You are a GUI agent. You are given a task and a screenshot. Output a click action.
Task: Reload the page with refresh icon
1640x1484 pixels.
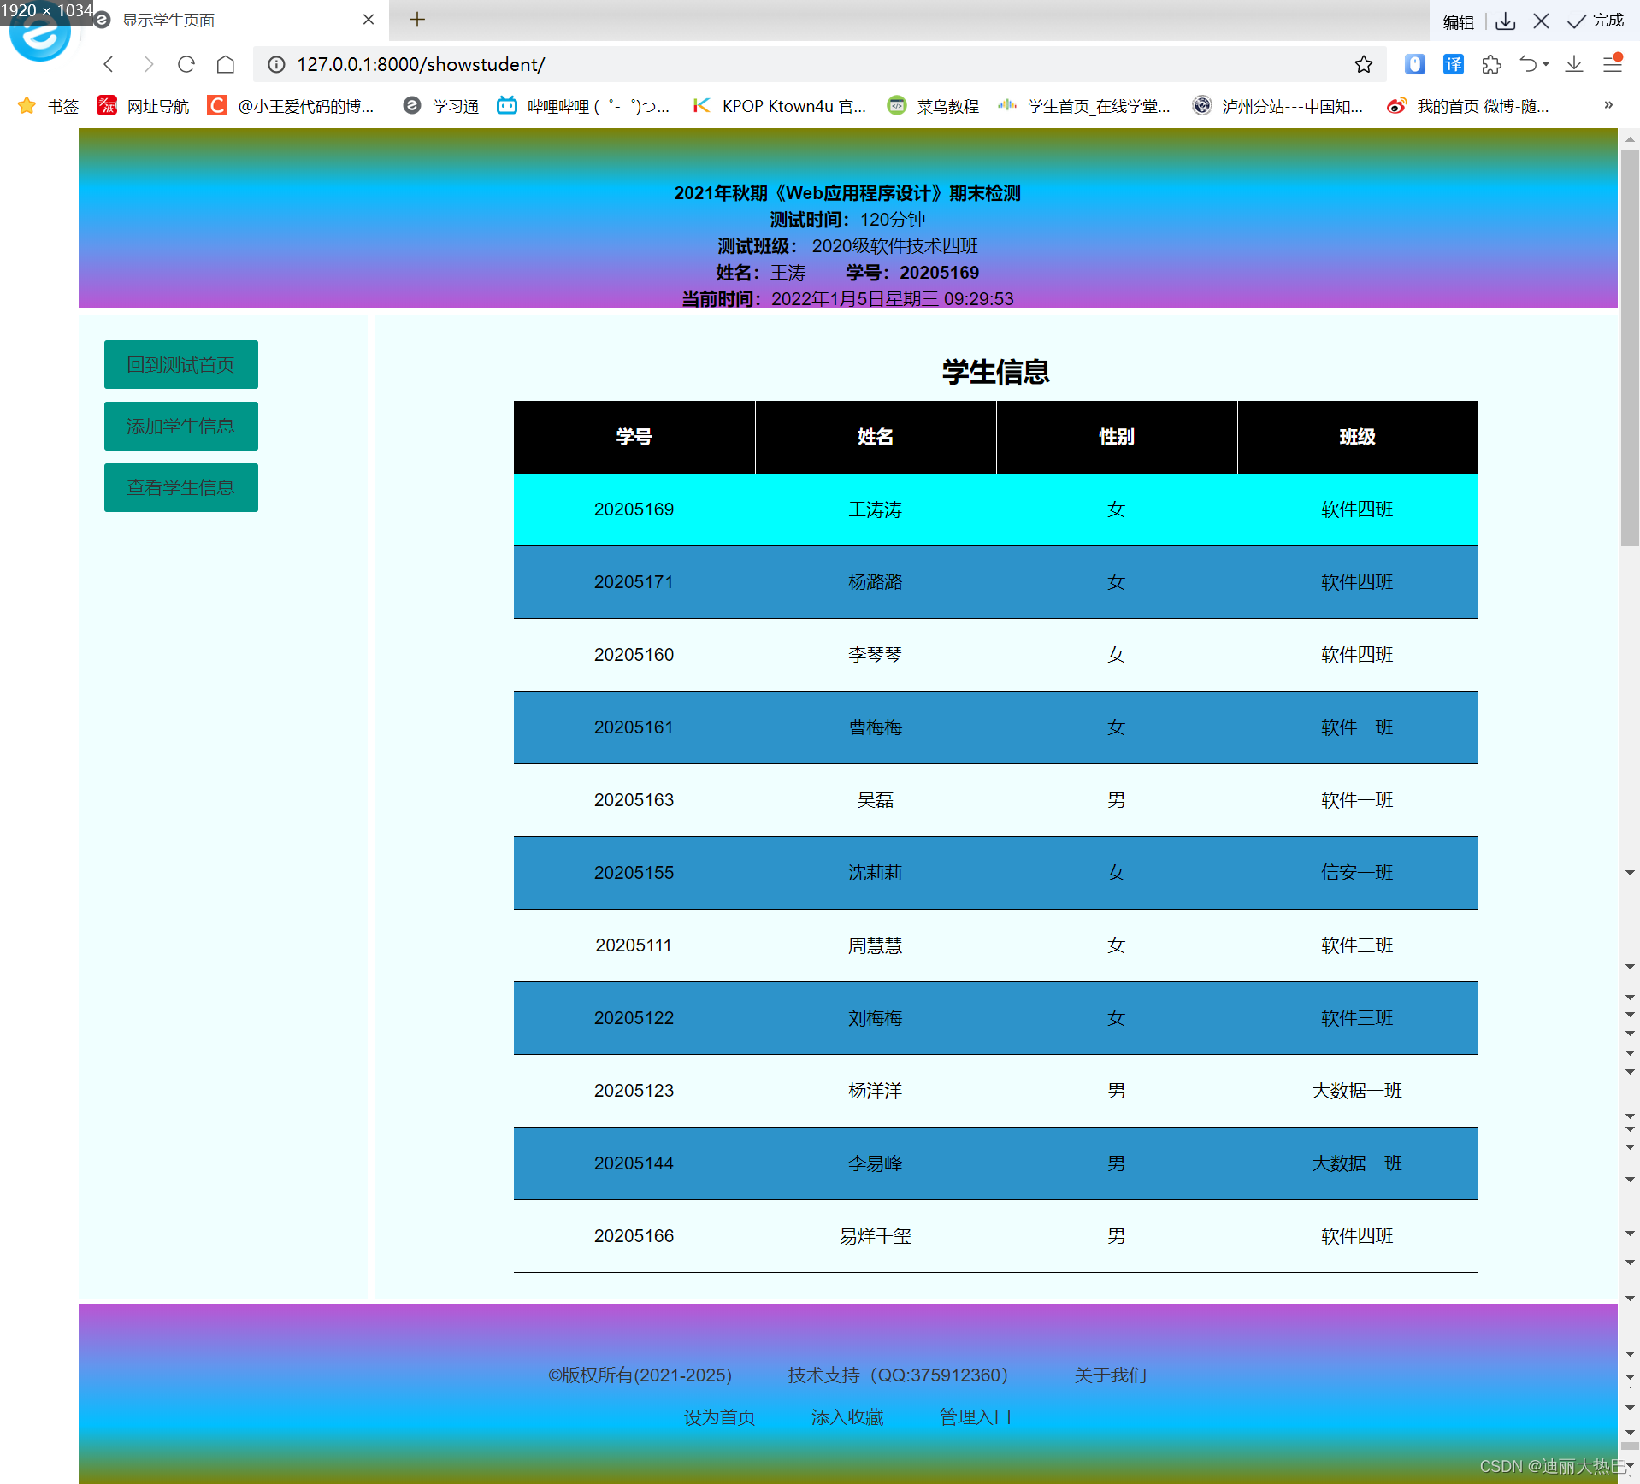[186, 64]
